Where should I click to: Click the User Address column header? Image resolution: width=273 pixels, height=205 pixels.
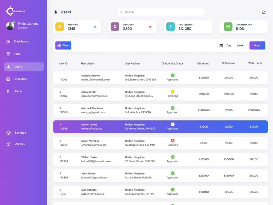coord(132,63)
